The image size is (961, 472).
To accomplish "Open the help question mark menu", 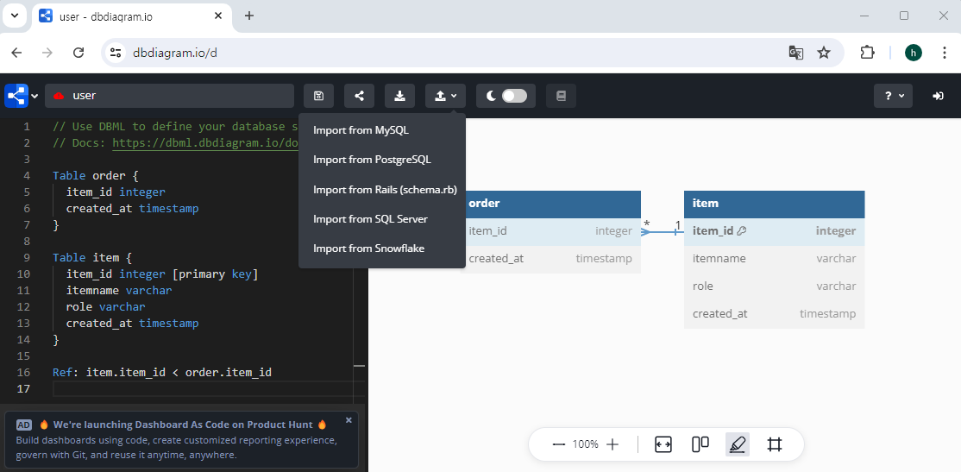I will click(893, 96).
